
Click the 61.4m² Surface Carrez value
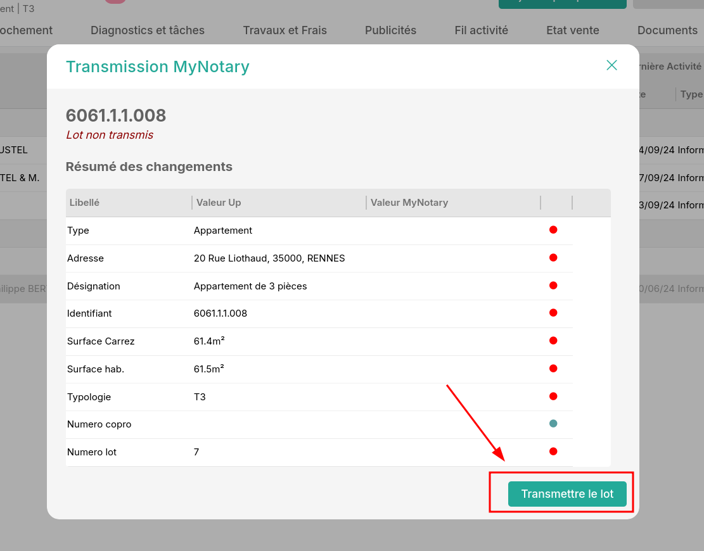click(208, 341)
